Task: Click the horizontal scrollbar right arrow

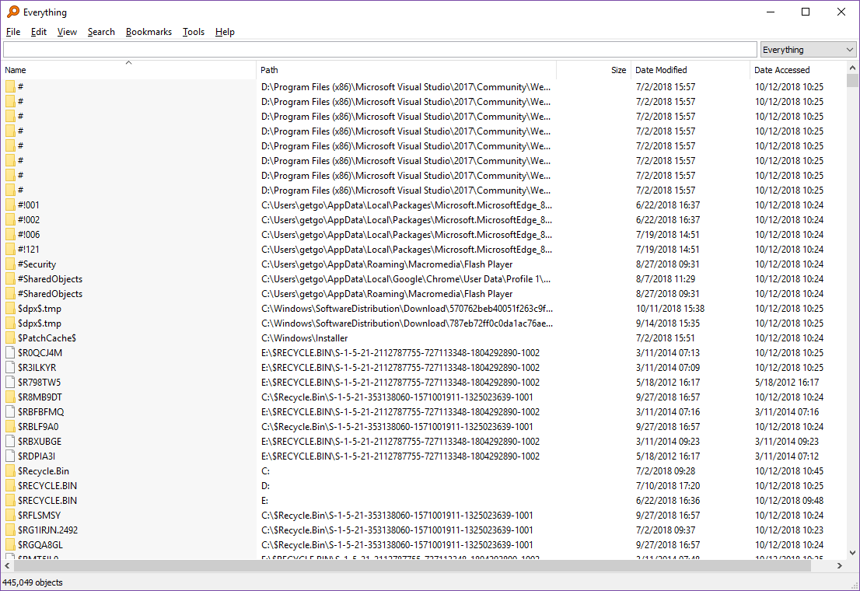Action: (840, 565)
